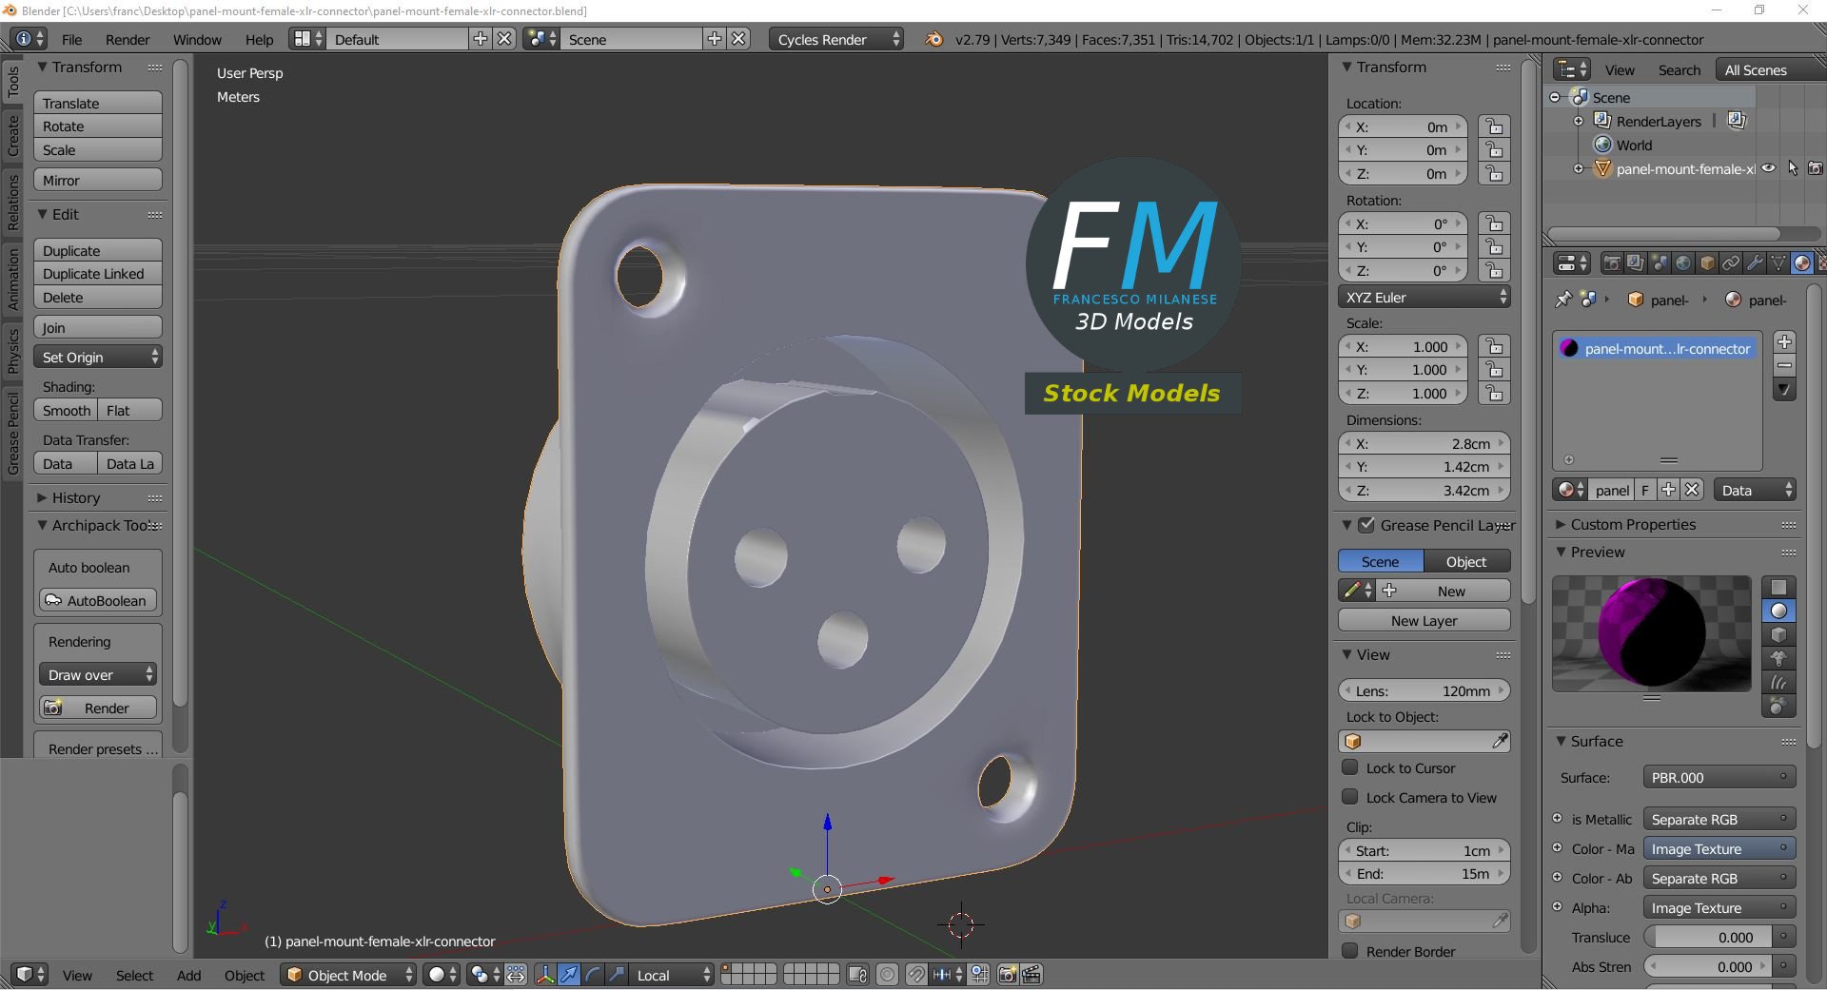Viewport: 1827px width, 990px height.
Task: Open the Render menu in the top bar
Action: 128,39
